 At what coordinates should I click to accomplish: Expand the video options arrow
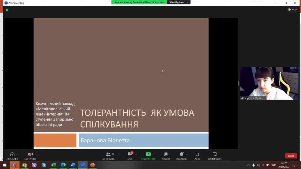click(38, 154)
